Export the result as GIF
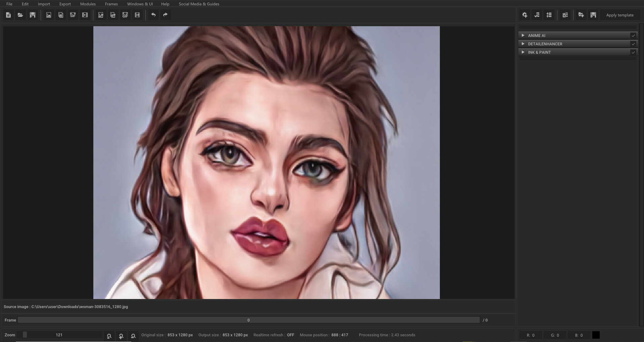 click(x=125, y=15)
